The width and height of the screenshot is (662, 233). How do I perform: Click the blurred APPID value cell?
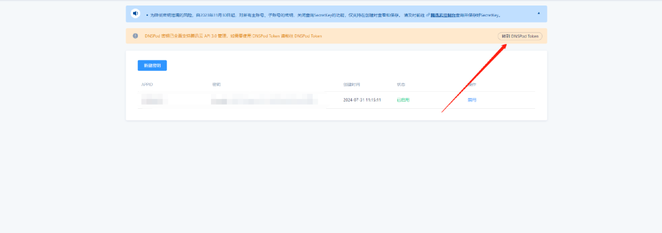(x=154, y=100)
